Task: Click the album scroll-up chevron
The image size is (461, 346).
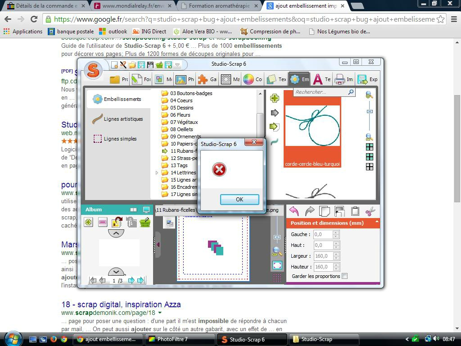Action: [x=116, y=233]
